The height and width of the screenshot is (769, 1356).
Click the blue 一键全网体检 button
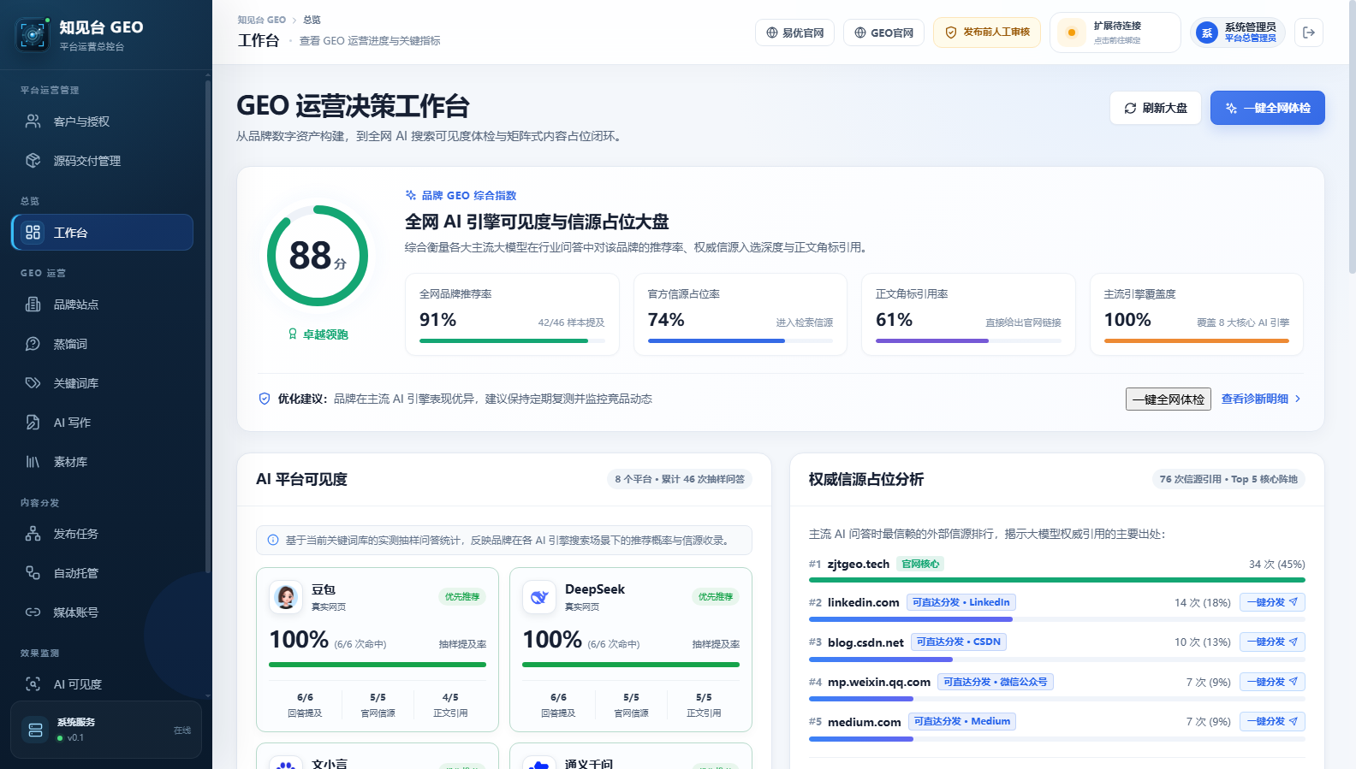[1268, 108]
